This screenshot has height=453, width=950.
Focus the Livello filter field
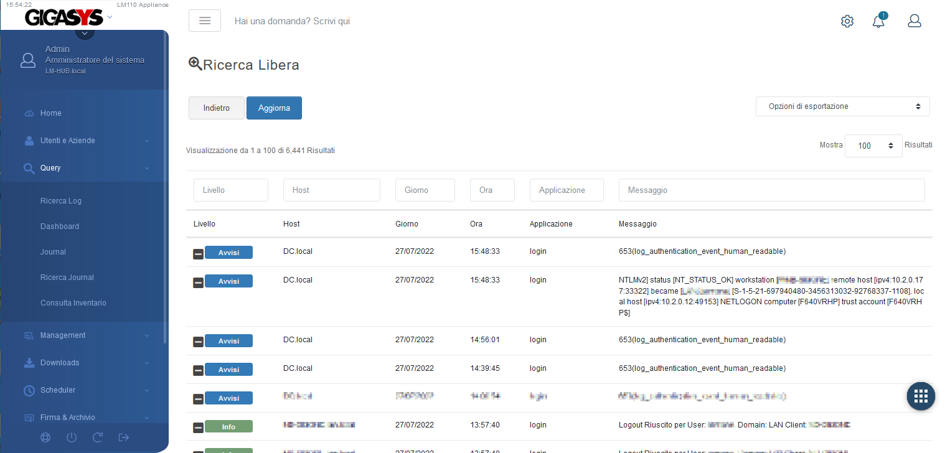tap(231, 190)
